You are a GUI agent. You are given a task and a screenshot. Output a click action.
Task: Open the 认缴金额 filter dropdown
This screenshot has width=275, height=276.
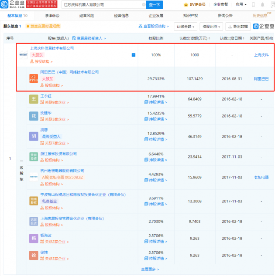tap(186, 27)
